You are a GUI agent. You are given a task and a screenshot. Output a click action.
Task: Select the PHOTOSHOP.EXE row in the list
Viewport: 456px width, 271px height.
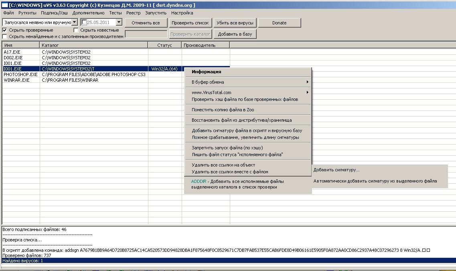point(20,74)
